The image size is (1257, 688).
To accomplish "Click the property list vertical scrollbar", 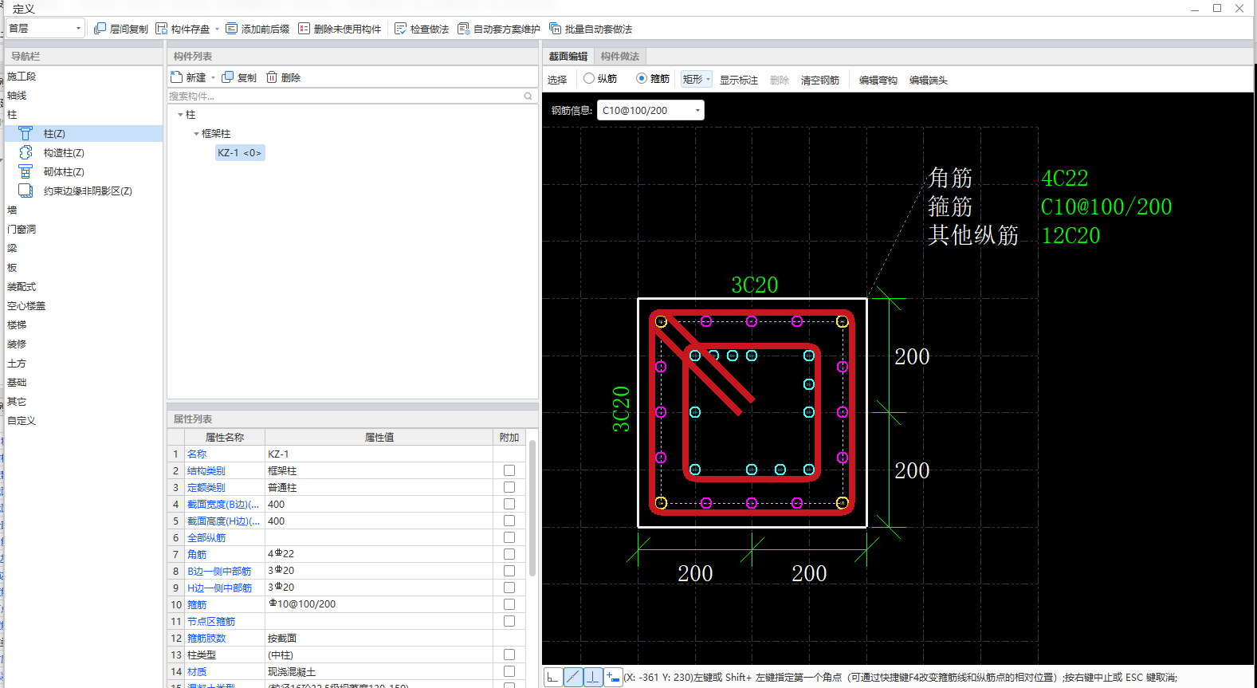I will tap(532, 508).
